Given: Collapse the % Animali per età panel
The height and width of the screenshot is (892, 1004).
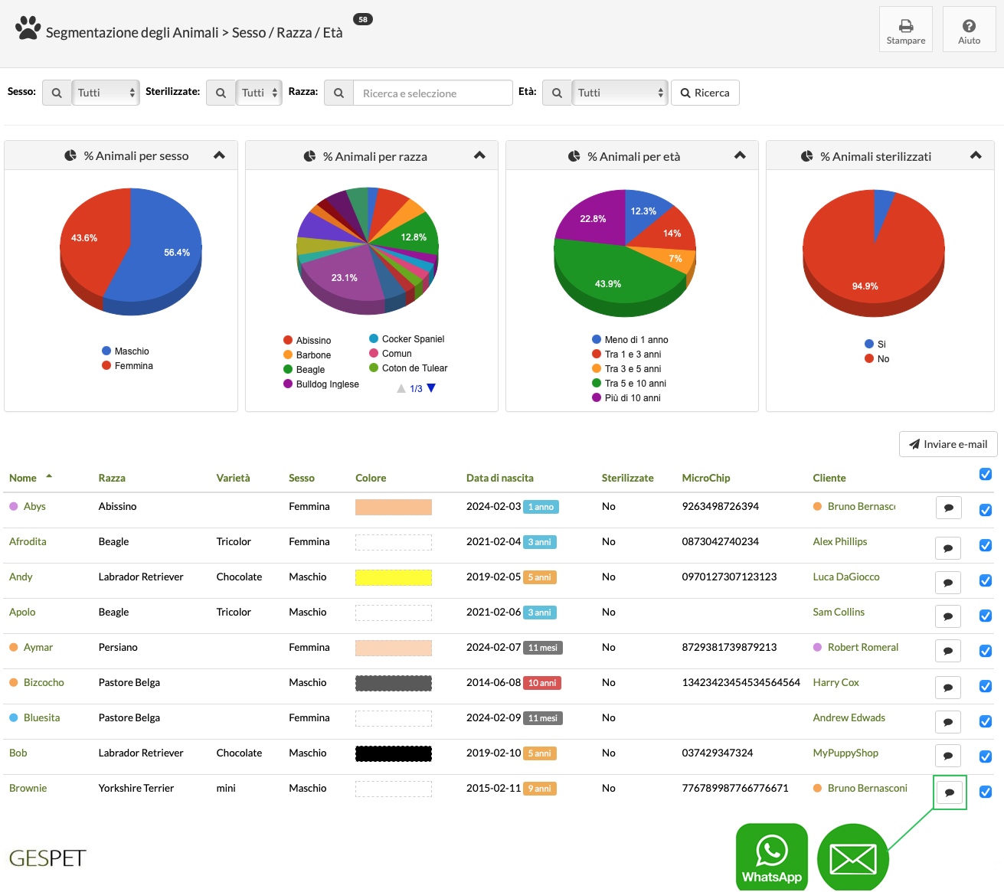Looking at the screenshot, I should [740, 155].
